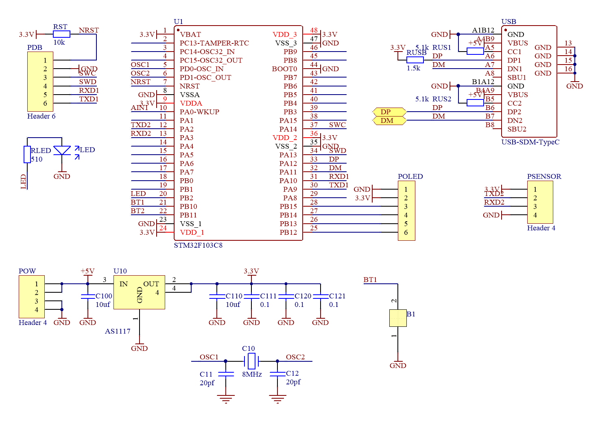Click the POLED designator text
This screenshot has width=598, height=421.
(x=410, y=176)
